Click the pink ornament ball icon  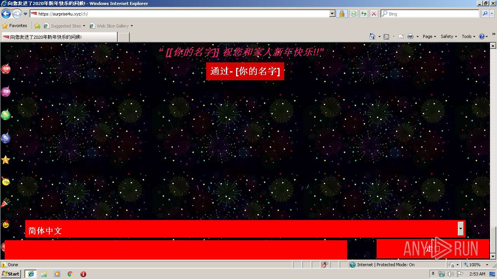tap(5, 92)
